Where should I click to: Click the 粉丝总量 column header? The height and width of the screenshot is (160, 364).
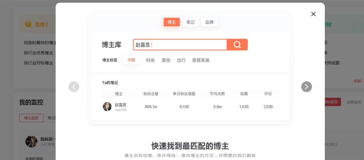tap(151, 94)
